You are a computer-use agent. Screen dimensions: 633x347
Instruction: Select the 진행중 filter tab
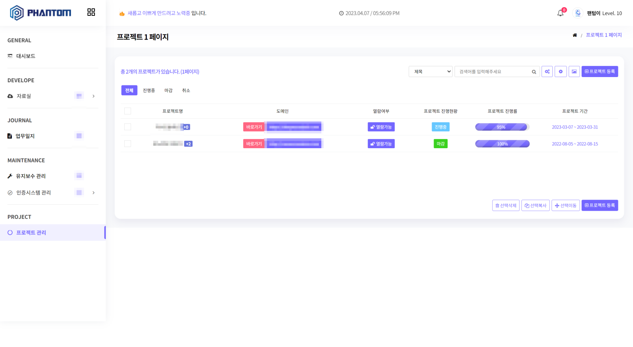pos(149,91)
